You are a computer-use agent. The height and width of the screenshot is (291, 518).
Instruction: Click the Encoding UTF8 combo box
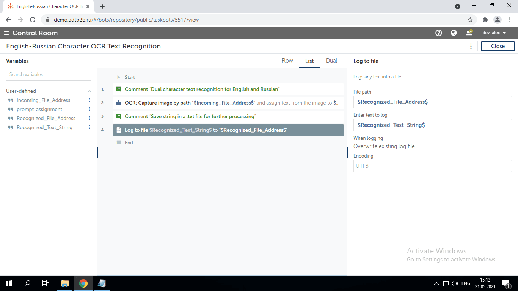[x=432, y=166]
